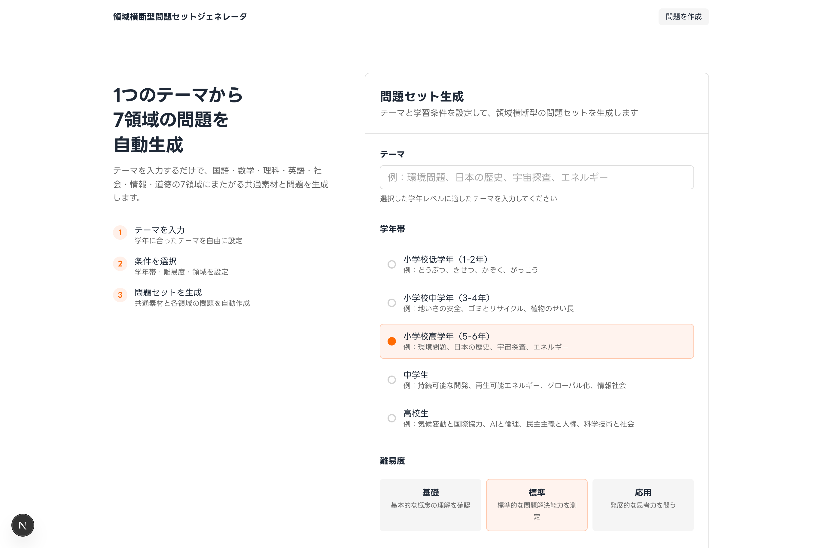Click the 難易度 section label
822x548 pixels.
pos(392,461)
